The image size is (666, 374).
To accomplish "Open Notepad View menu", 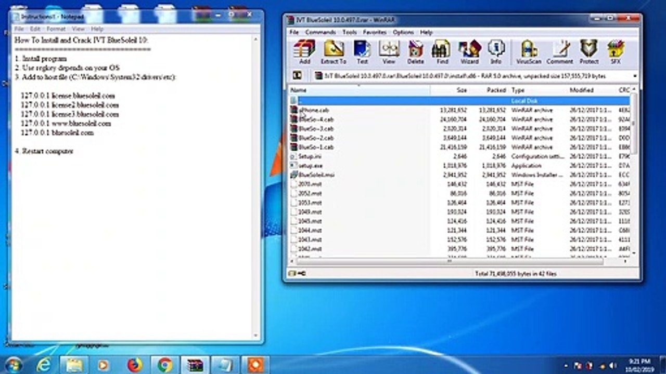I will click(x=79, y=29).
